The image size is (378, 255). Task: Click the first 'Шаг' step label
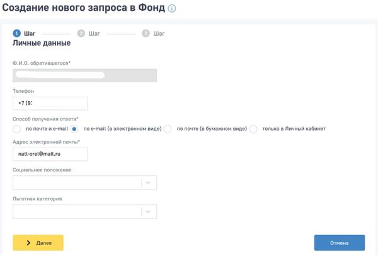click(x=30, y=33)
